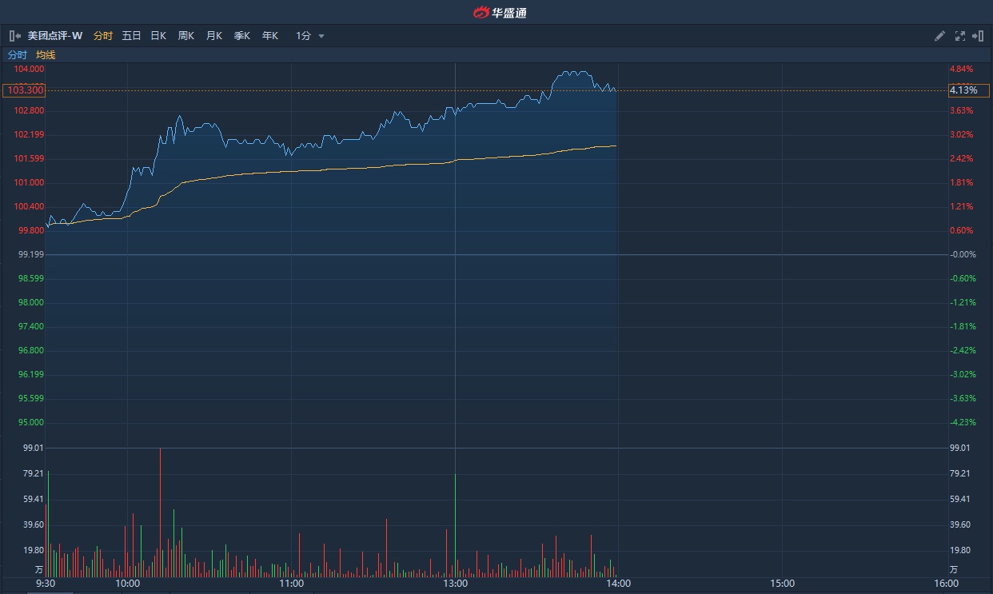Collapse the right side panel icon

(978, 36)
